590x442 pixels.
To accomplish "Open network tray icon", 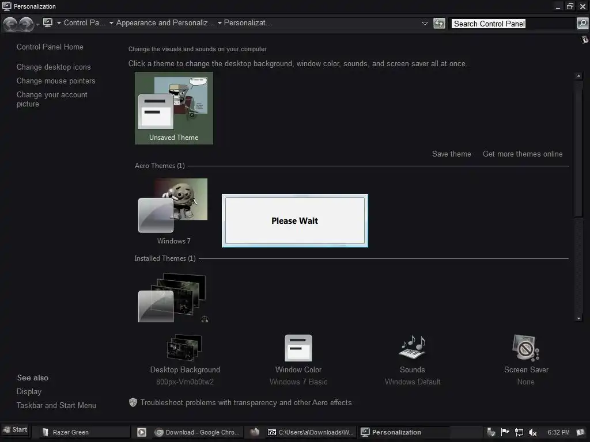I will coord(519,432).
